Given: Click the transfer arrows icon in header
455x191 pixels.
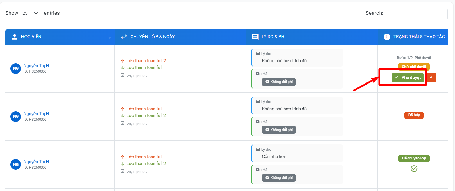Looking at the screenshot, I should coord(124,37).
